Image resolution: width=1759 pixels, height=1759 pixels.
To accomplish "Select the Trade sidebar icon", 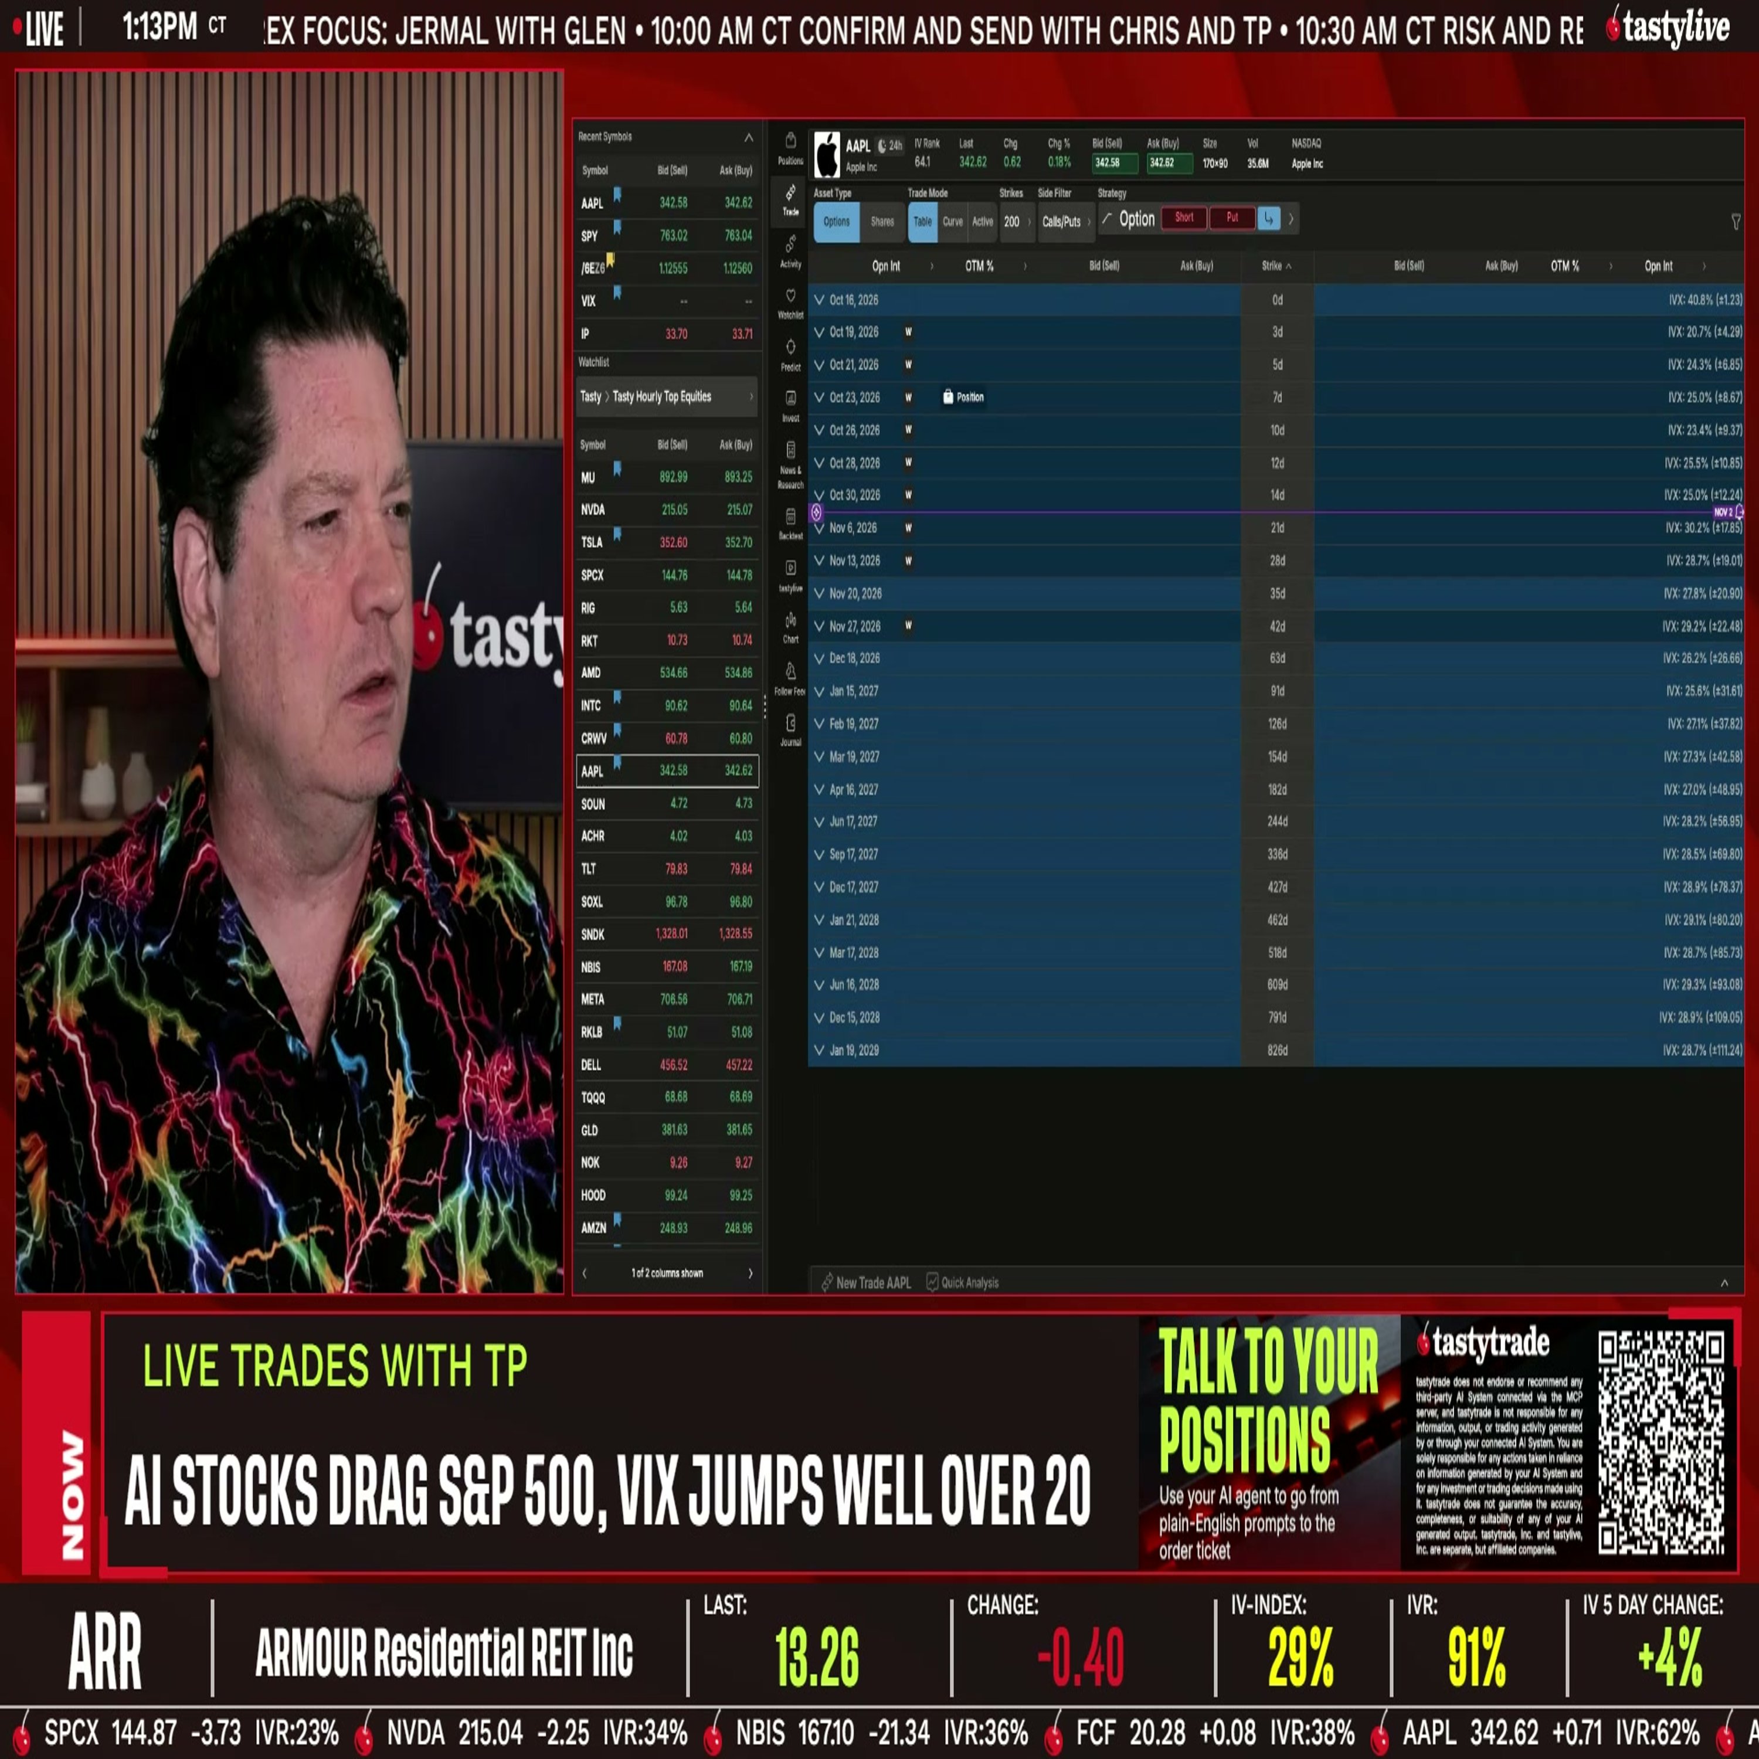I will (790, 201).
